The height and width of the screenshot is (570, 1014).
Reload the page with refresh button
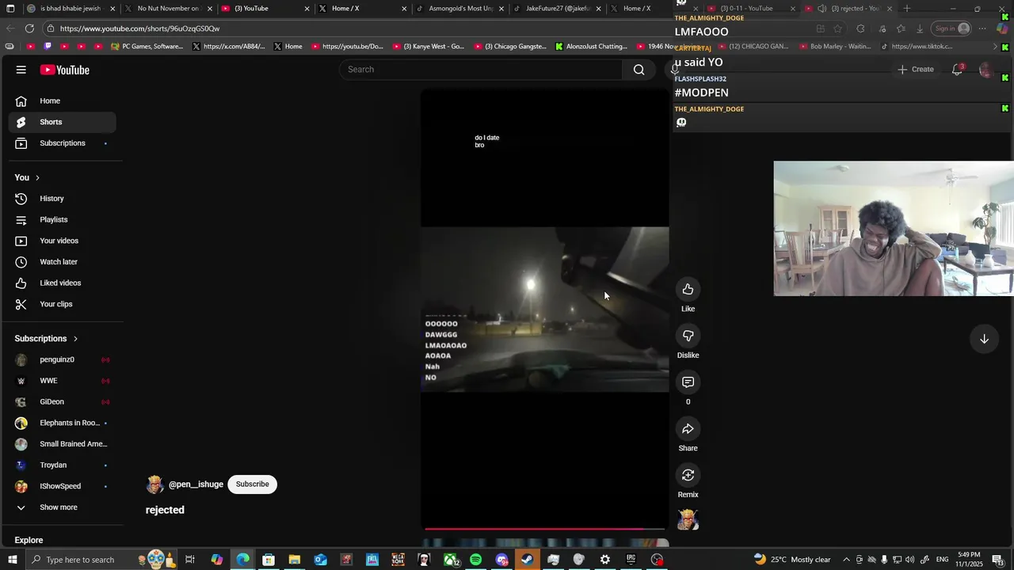click(x=29, y=28)
